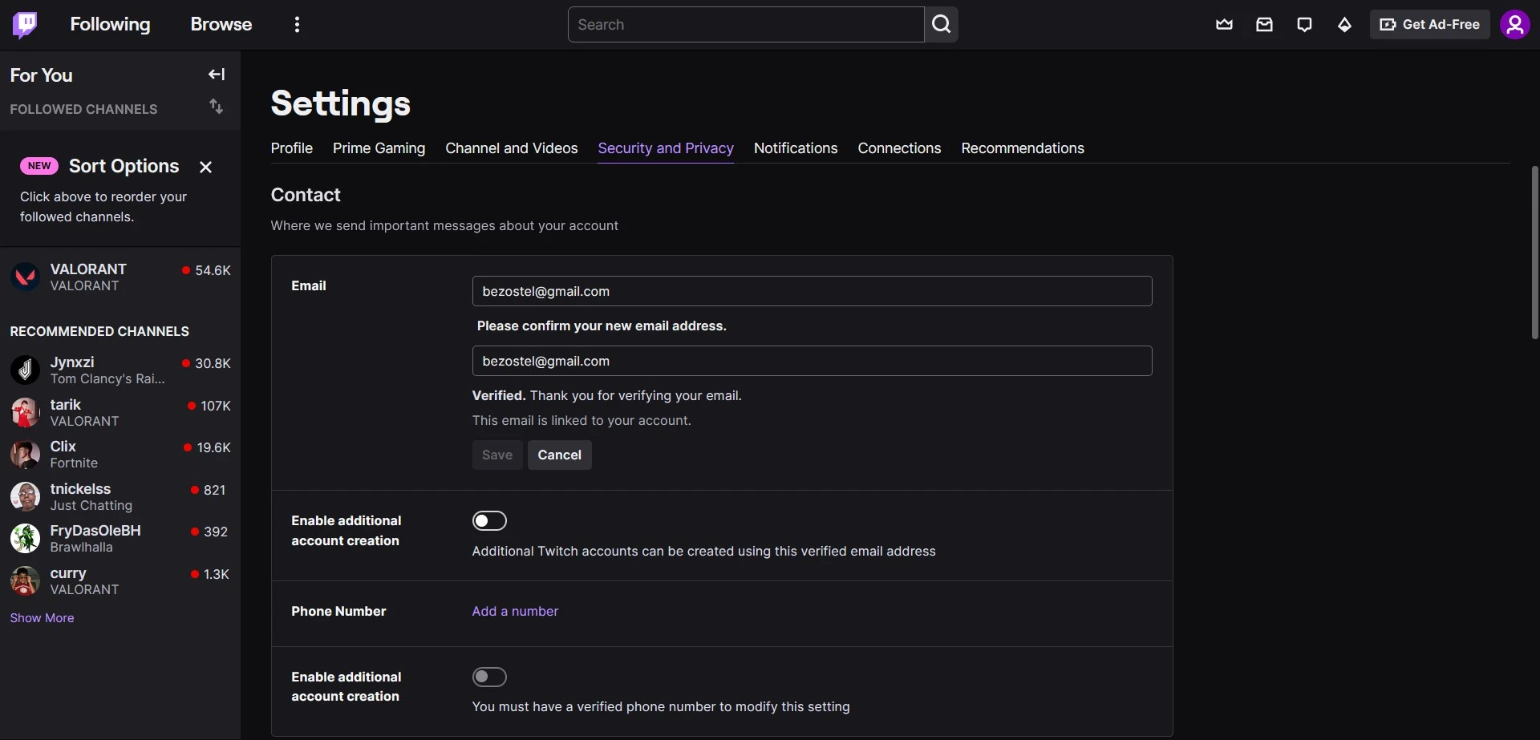Click the 54.6K viewer count
This screenshot has height=740, width=1540.
click(213, 271)
